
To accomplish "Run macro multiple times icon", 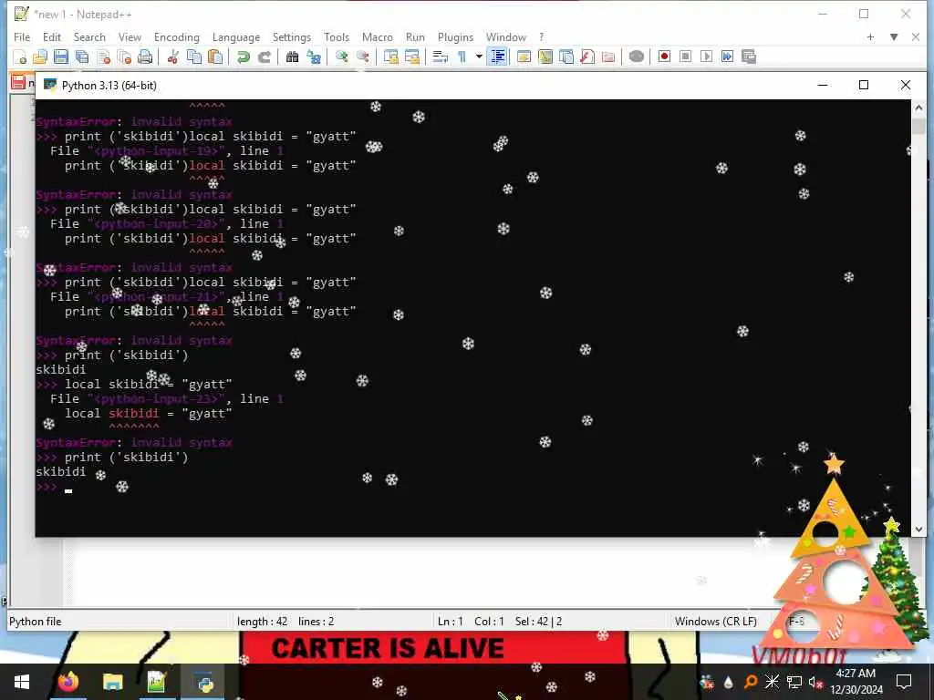I will click(727, 57).
